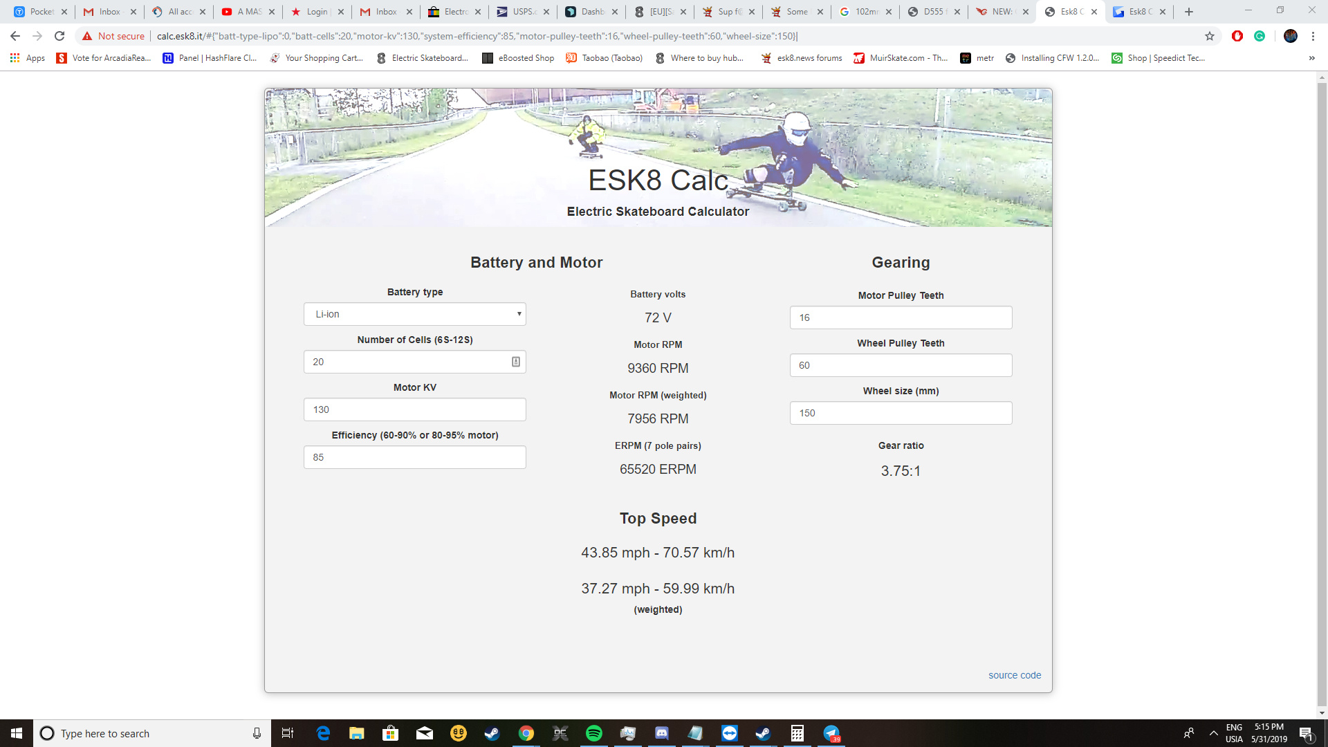Click the Grammarly extension icon
This screenshot has width=1328, height=747.
click(x=1260, y=36)
